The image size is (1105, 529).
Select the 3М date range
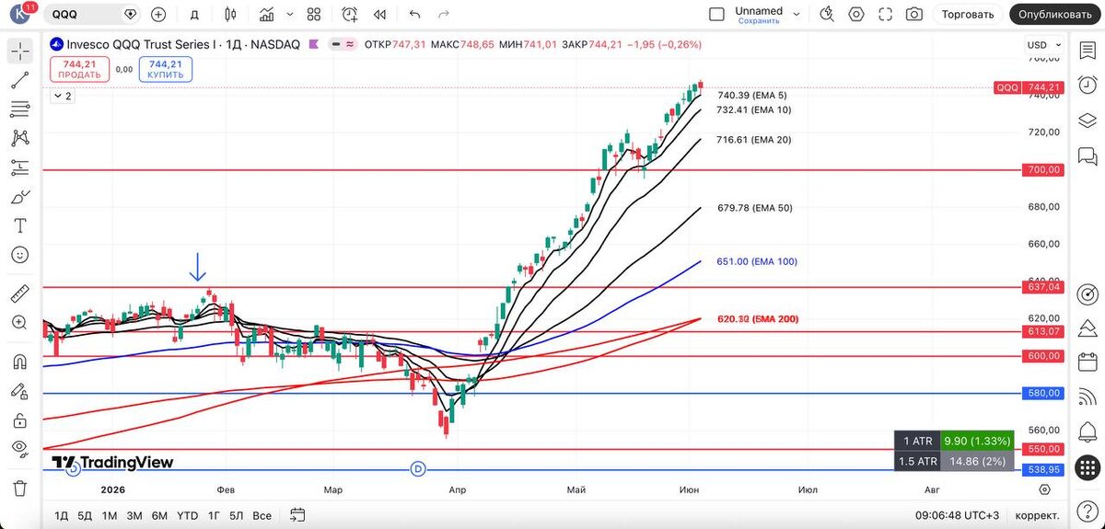(x=134, y=515)
